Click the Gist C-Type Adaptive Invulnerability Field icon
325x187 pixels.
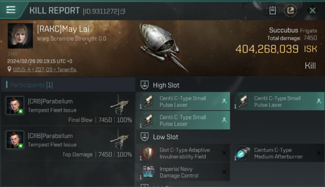tap(148, 153)
